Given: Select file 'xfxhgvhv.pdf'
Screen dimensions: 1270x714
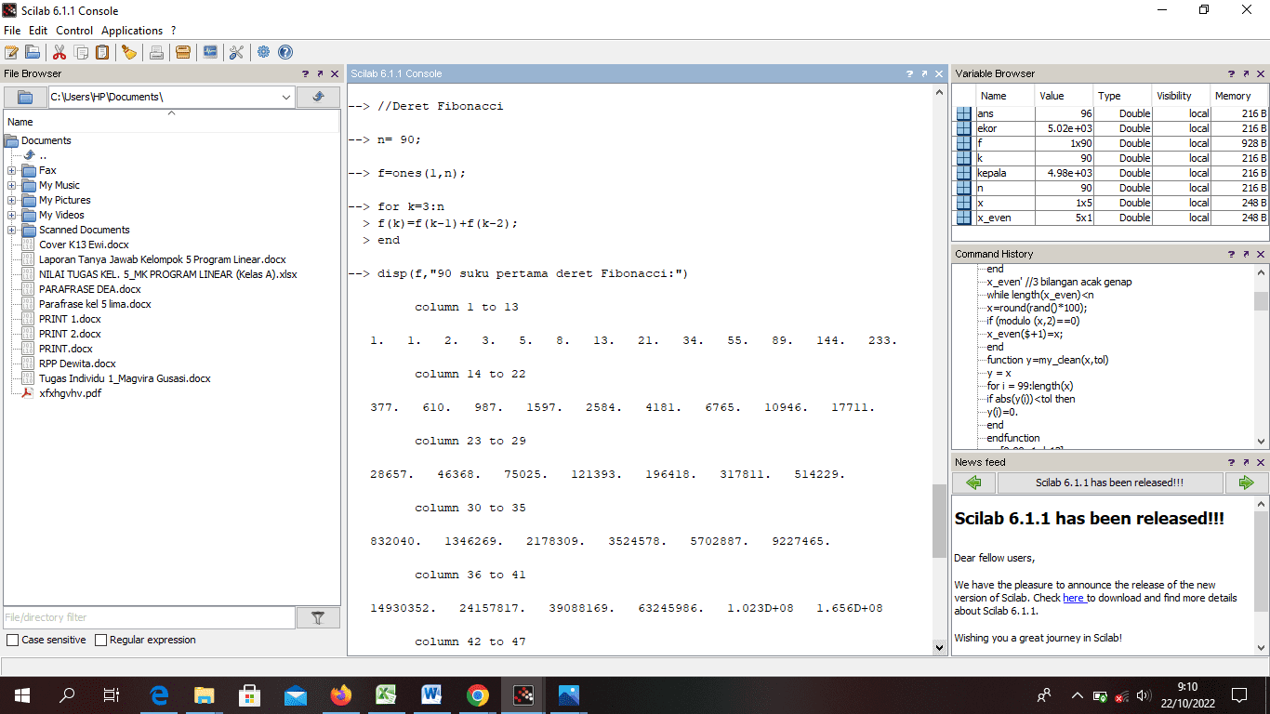Looking at the screenshot, I should point(70,393).
